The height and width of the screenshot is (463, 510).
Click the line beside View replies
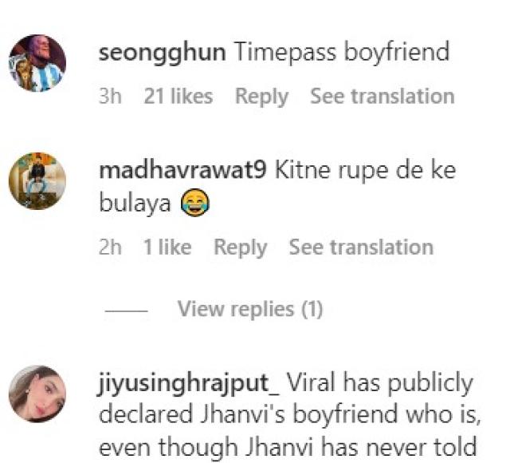[126, 311]
